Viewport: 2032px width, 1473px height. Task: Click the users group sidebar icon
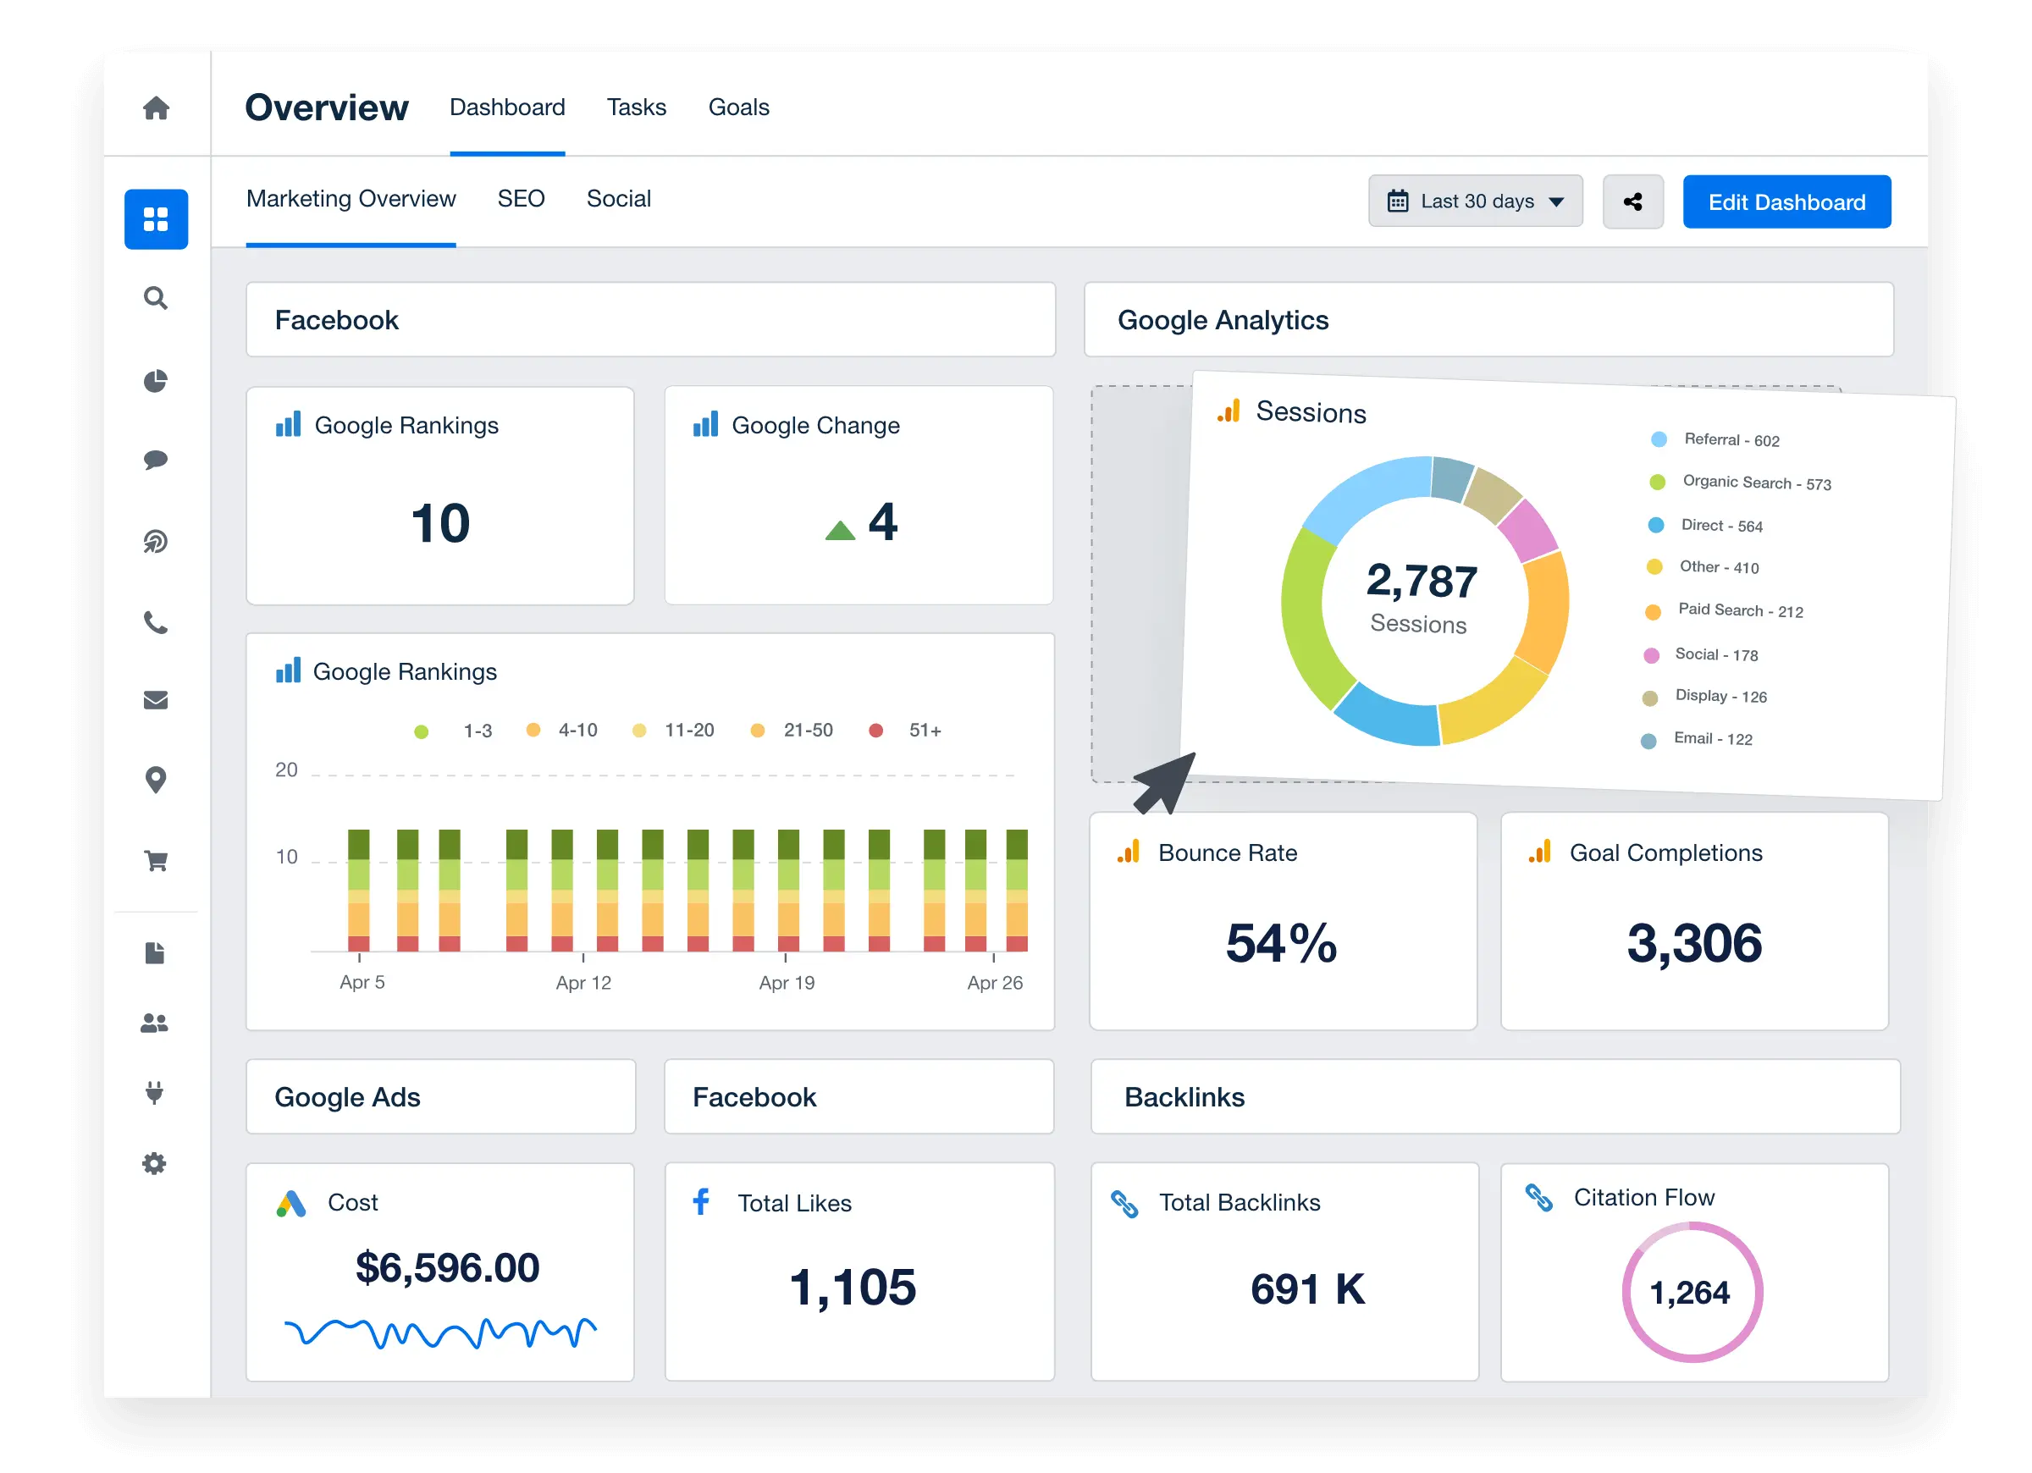[x=155, y=1023]
